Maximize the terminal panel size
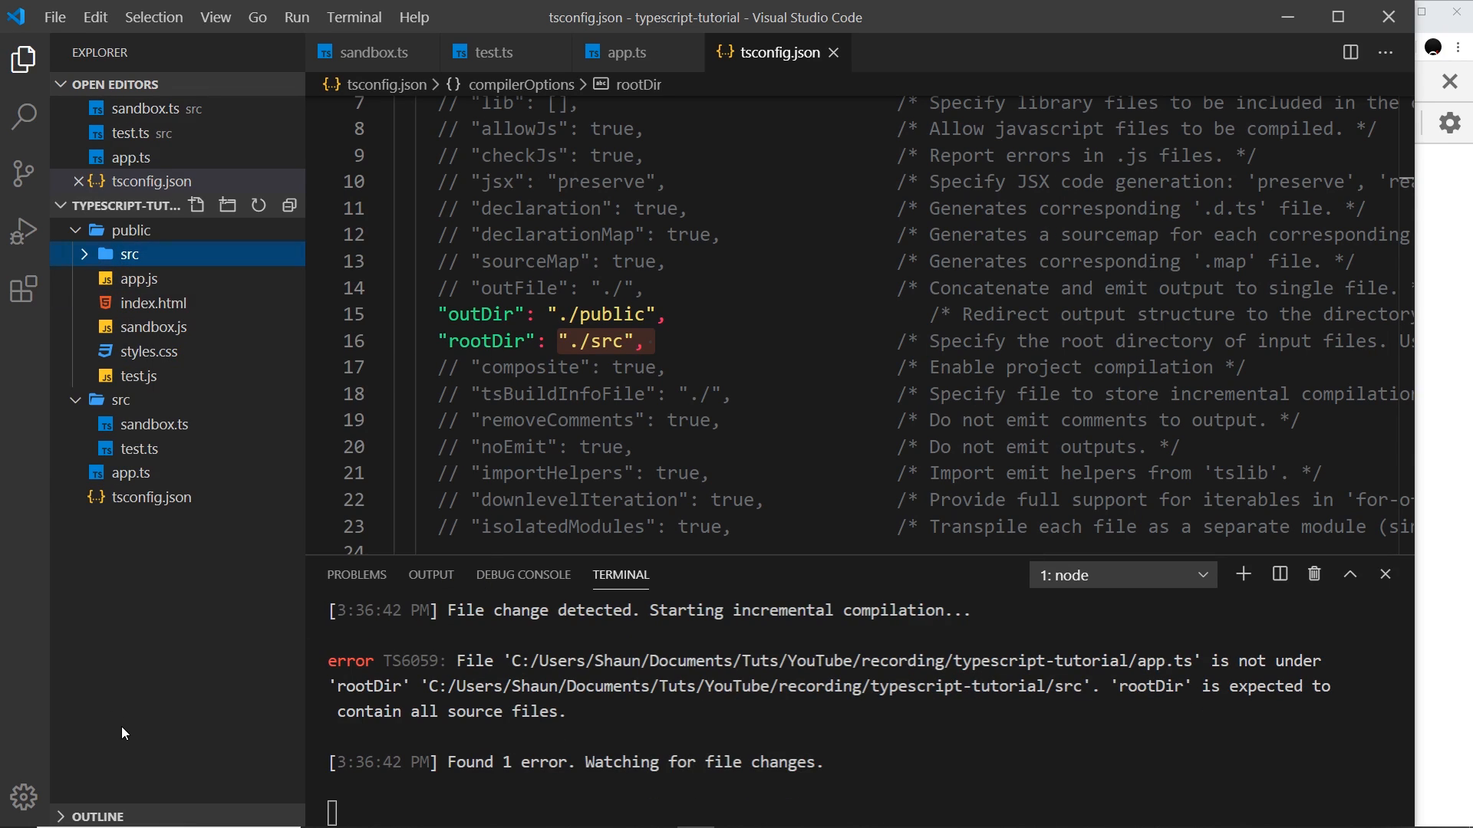 point(1350,574)
